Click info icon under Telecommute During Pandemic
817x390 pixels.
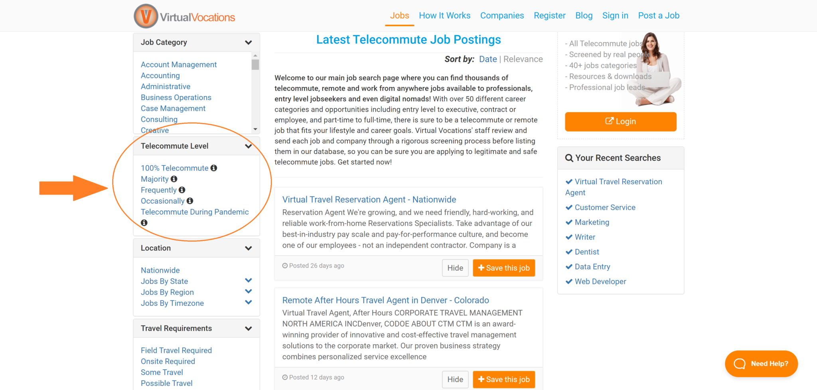coord(144,223)
